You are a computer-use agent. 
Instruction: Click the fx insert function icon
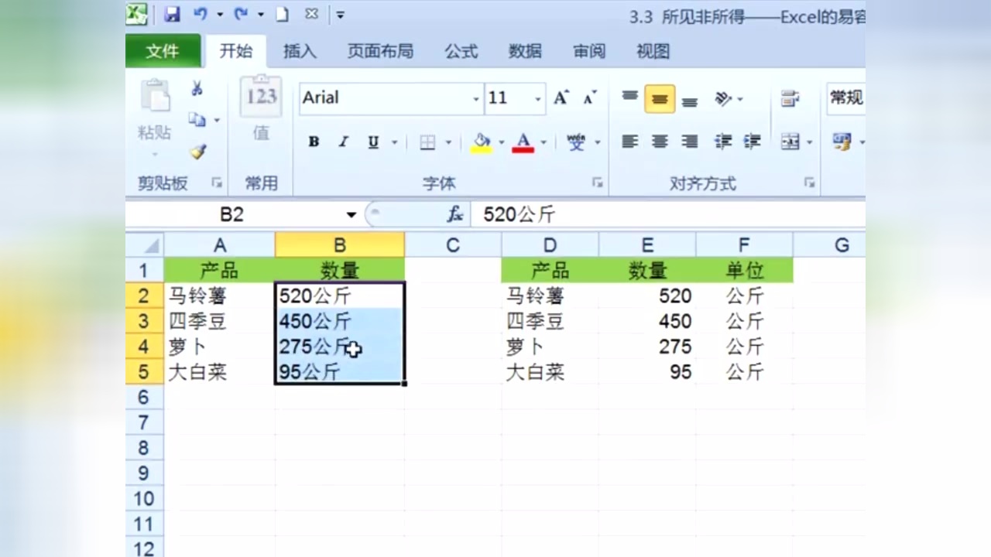455,214
